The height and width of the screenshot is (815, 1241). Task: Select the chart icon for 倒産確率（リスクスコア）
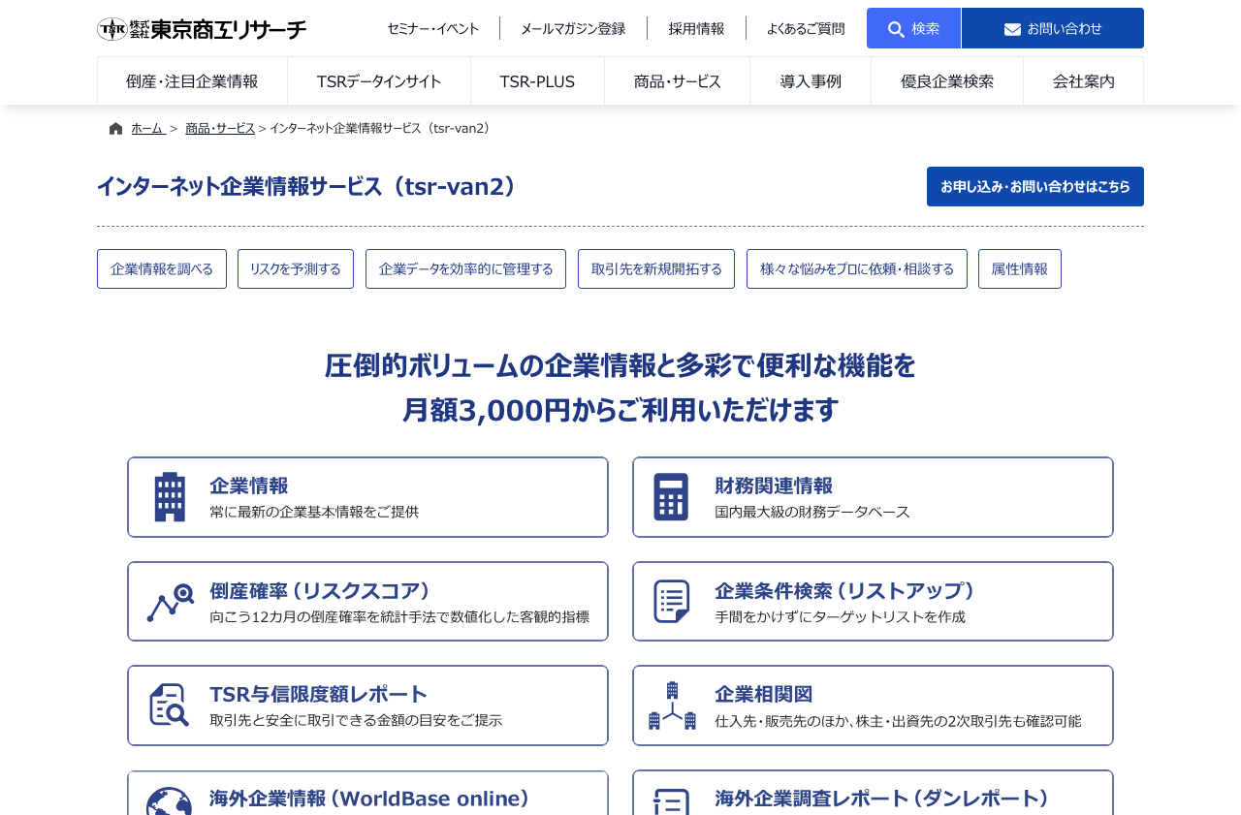170,601
